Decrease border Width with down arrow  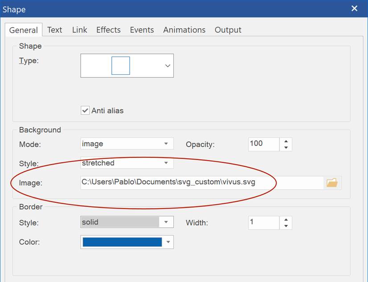tap(286, 226)
